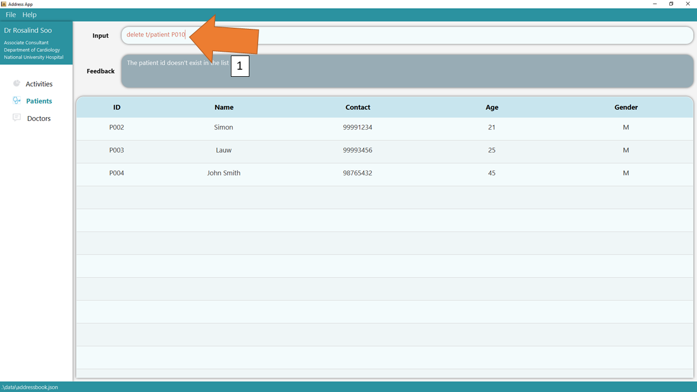Click the Name column header

[x=224, y=107]
